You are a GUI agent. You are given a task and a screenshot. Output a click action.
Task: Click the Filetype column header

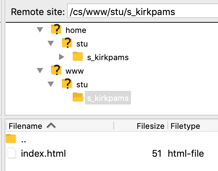(x=185, y=126)
